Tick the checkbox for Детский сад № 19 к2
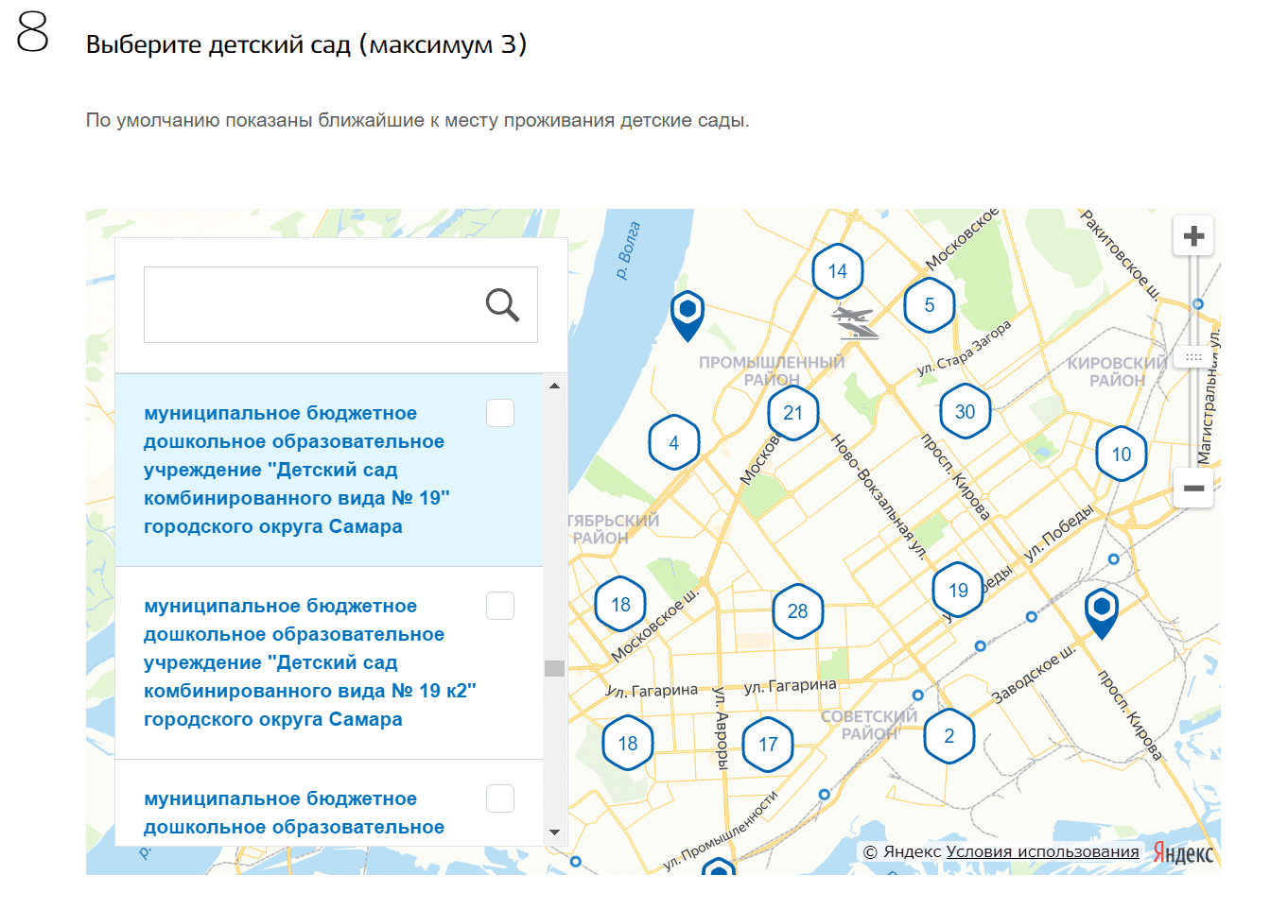Image resolution: width=1288 pixels, height=910 pixels. pyautogui.click(x=500, y=606)
